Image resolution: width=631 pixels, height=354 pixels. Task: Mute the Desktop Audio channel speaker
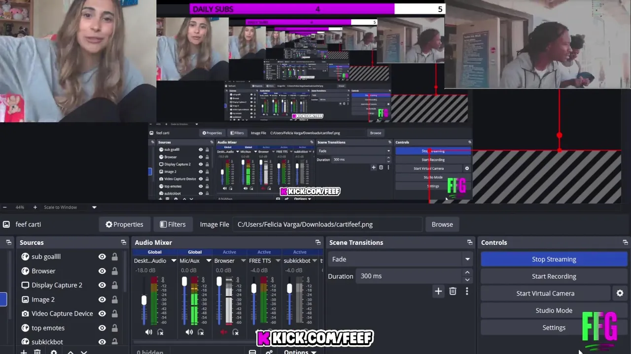[x=148, y=332]
